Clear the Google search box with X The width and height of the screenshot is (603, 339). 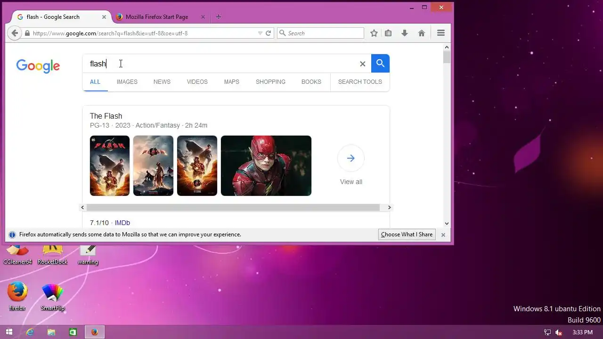[363, 64]
